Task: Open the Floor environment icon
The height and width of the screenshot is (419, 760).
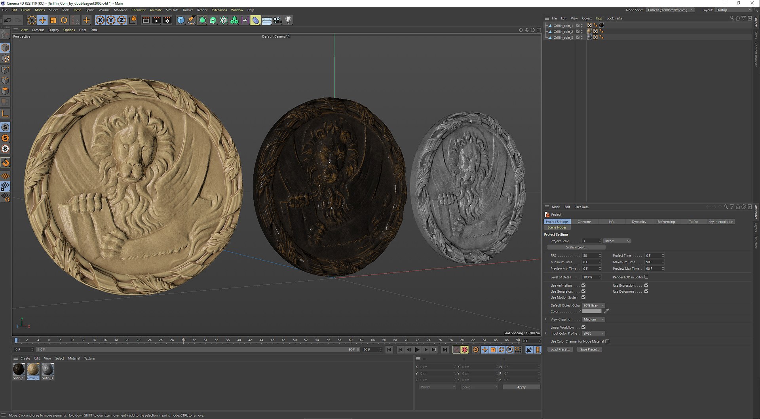Action: click(267, 20)
